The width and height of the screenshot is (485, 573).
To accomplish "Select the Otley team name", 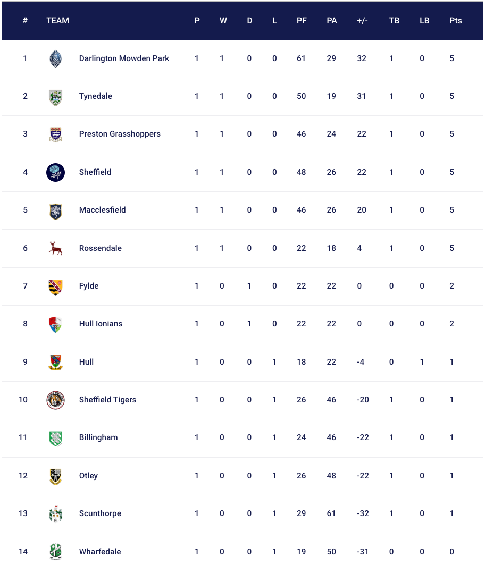I will pyautogui.click(x=88, y=476).
